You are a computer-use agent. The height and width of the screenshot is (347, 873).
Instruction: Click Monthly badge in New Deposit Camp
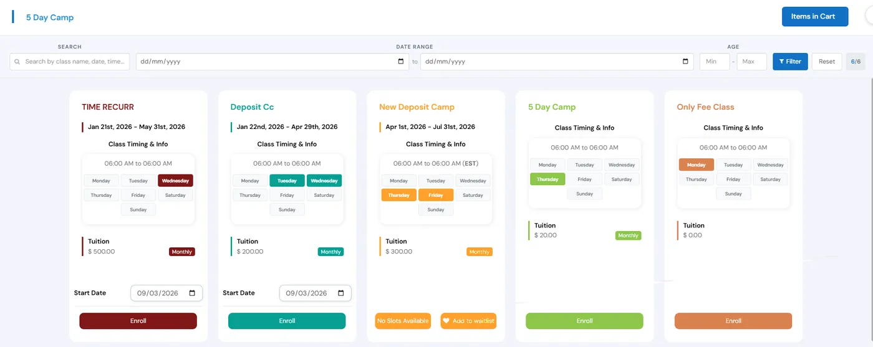pos(480,252)
